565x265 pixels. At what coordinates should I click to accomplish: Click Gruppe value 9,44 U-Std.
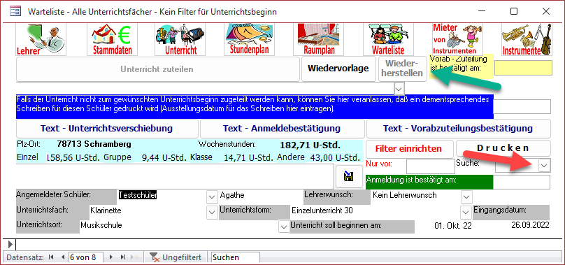(164, 157)
